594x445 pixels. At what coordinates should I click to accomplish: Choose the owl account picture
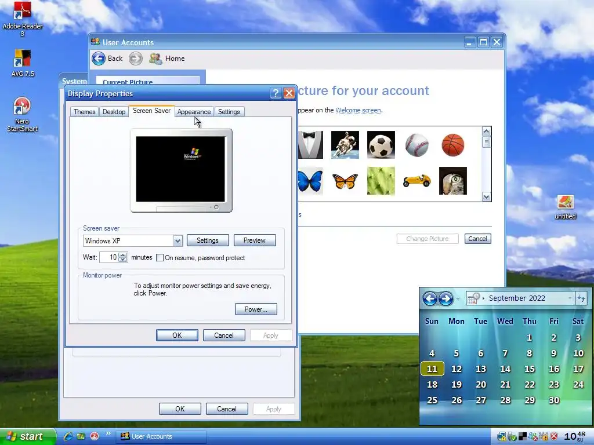(x=452, y=181)
